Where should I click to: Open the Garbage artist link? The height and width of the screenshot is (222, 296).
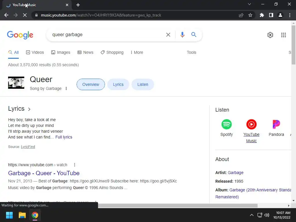236,173
